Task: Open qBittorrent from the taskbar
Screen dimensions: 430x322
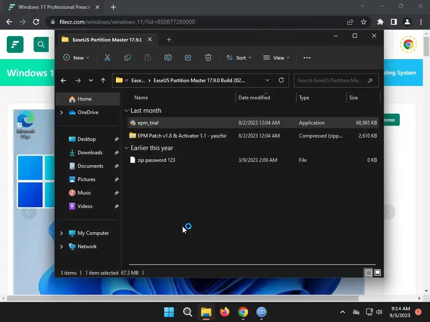Action: tap(261, 312)
